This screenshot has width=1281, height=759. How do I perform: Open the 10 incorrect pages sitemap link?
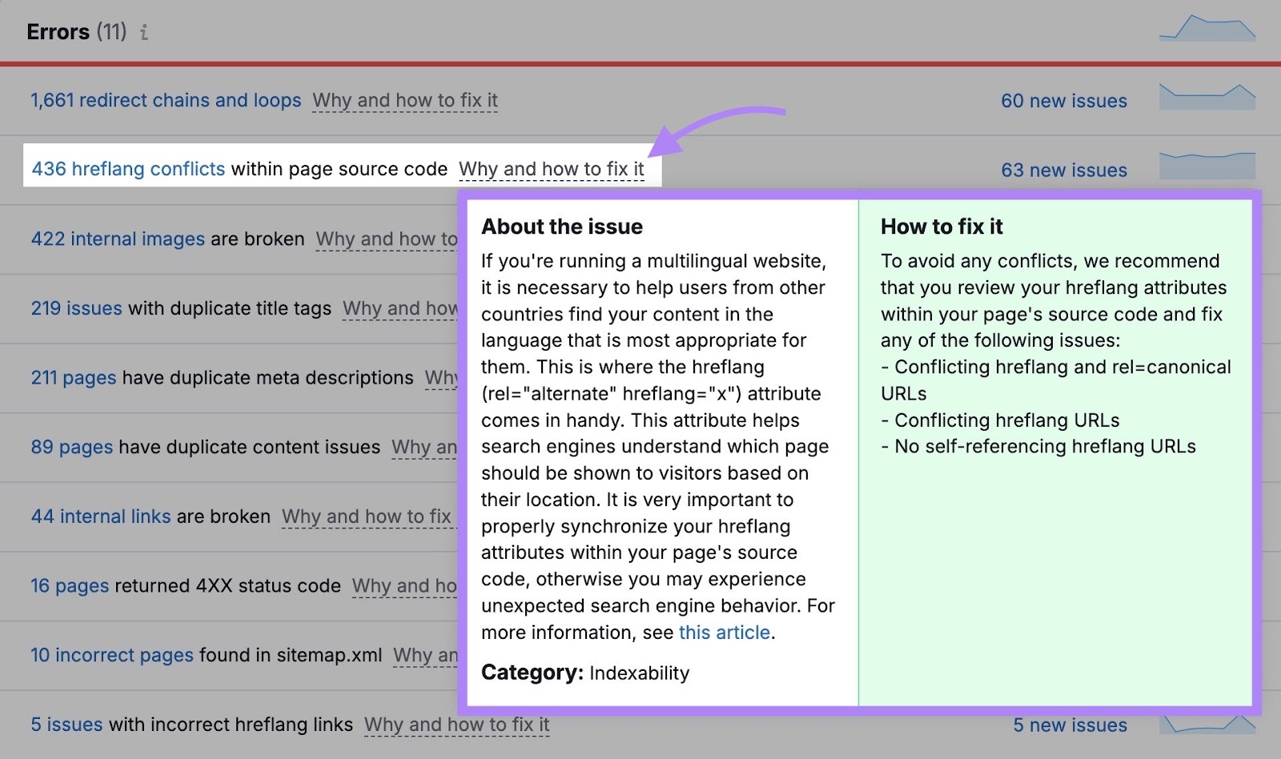[112, 655]
